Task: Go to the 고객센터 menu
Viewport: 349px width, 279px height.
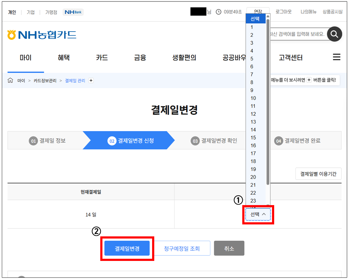Action: click(290, 57)
